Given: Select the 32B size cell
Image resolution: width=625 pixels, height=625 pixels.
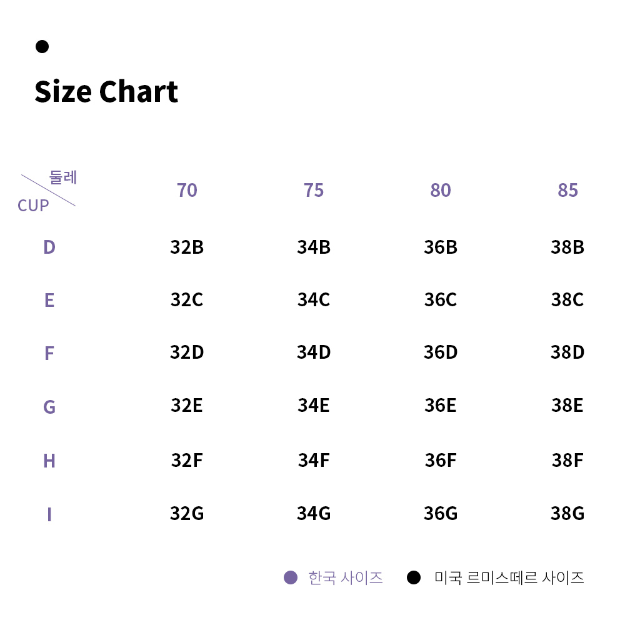Looking at the screenshot, I should tap(187, 247).
